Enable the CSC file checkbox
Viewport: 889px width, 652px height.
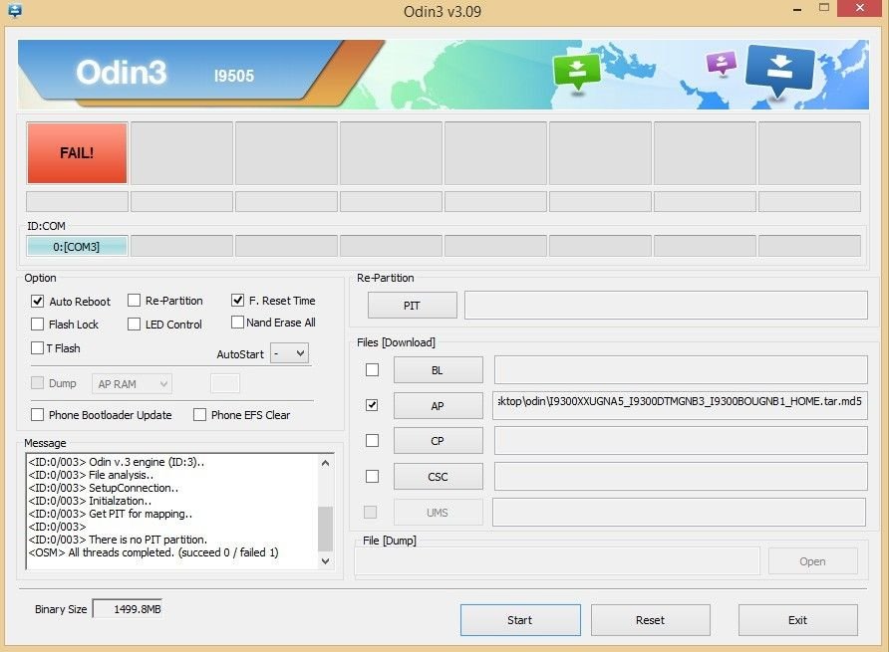click(x=372, y=477)
